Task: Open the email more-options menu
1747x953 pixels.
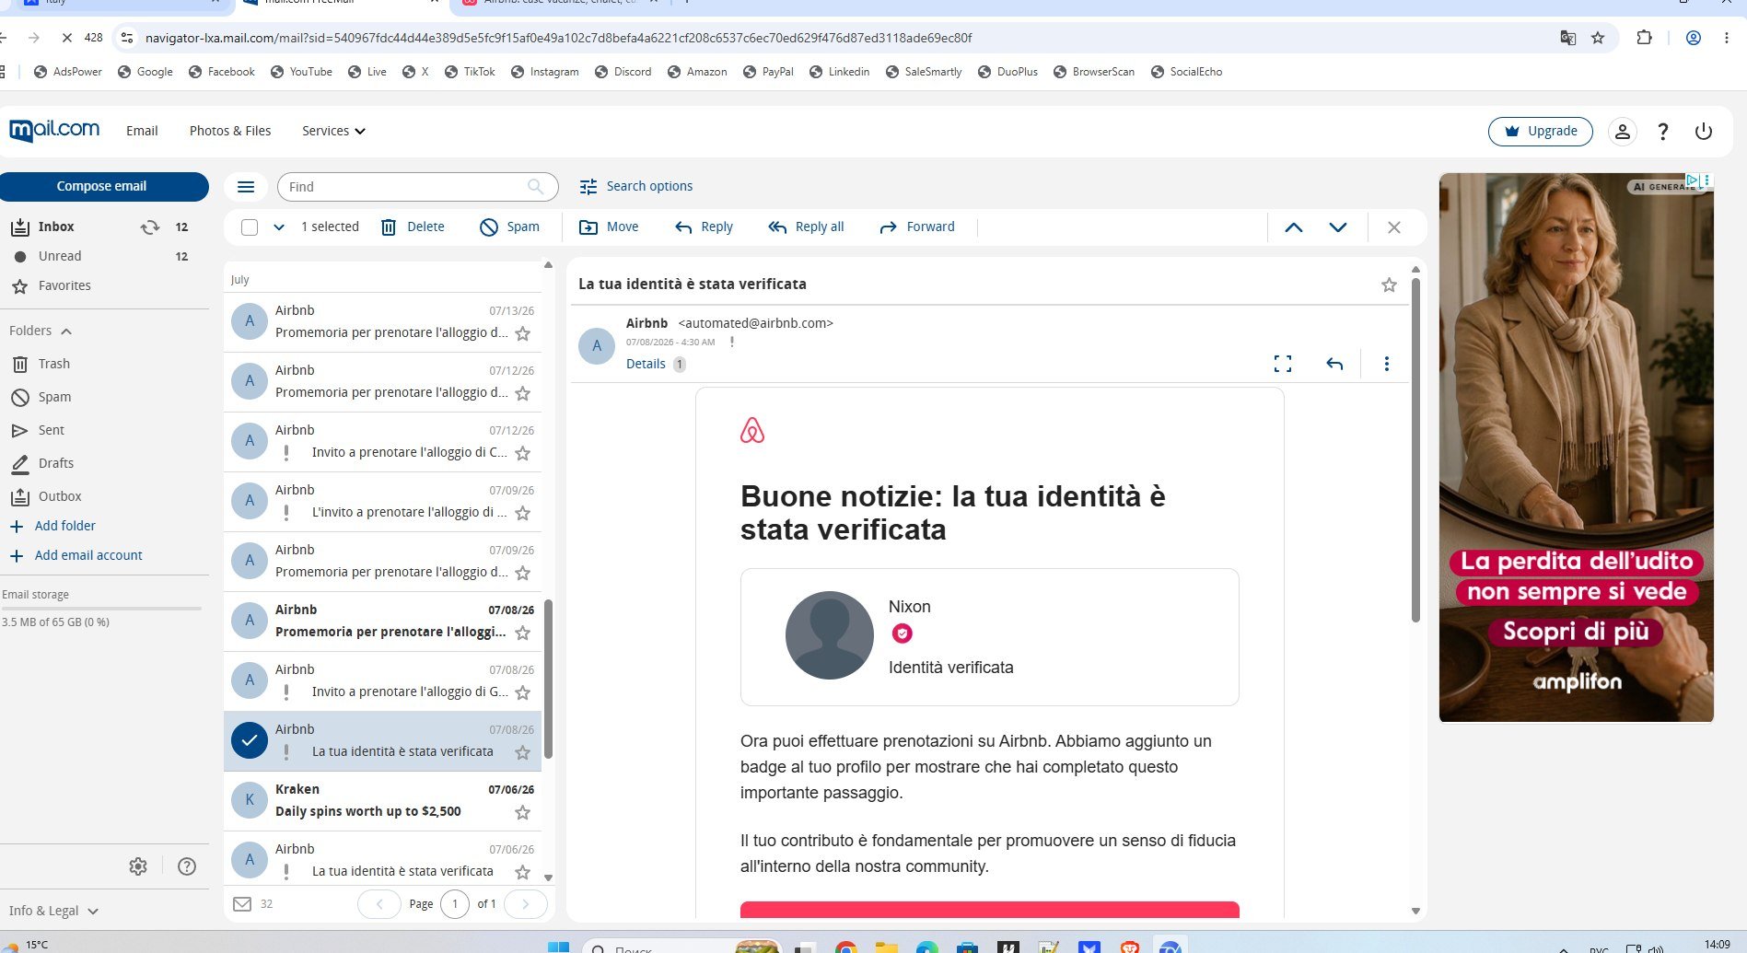Action: tap(1387, 364)
